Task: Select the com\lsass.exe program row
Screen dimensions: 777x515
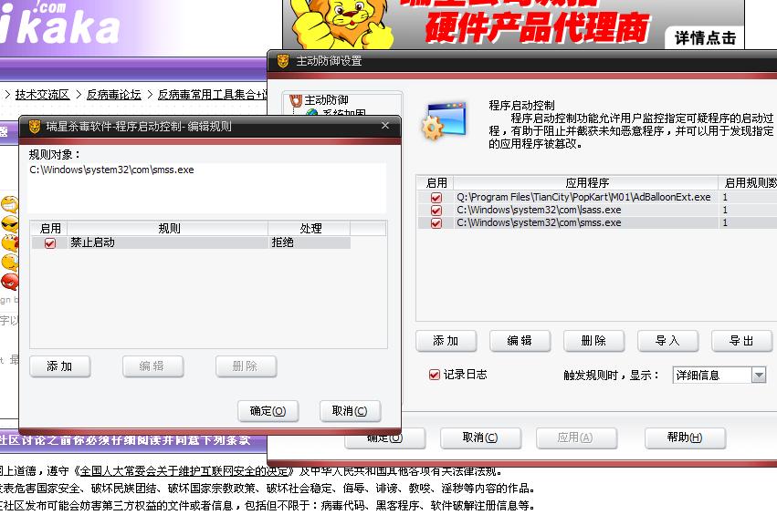Action: (597, 211)
